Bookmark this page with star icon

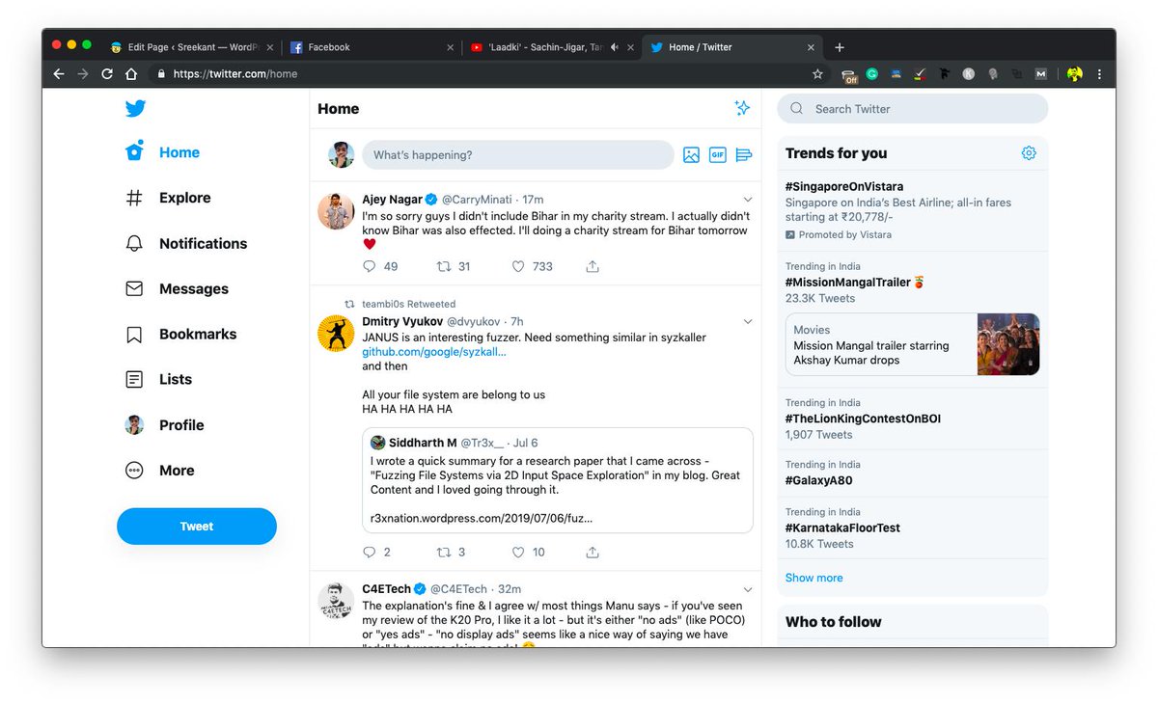(x=817, y=74)
